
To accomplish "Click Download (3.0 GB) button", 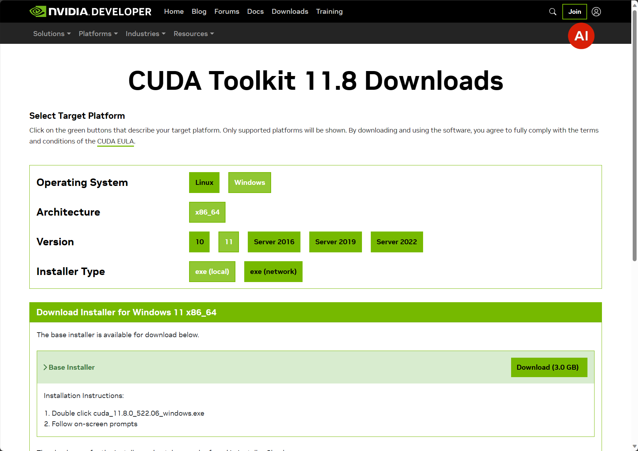I will tap(549, 367).
